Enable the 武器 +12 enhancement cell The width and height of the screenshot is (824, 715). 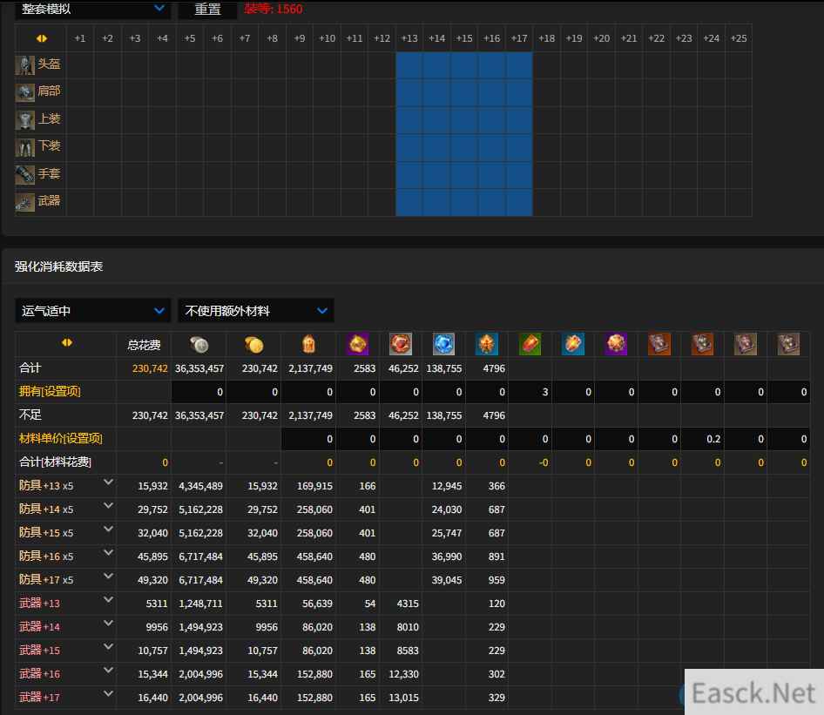382,202
